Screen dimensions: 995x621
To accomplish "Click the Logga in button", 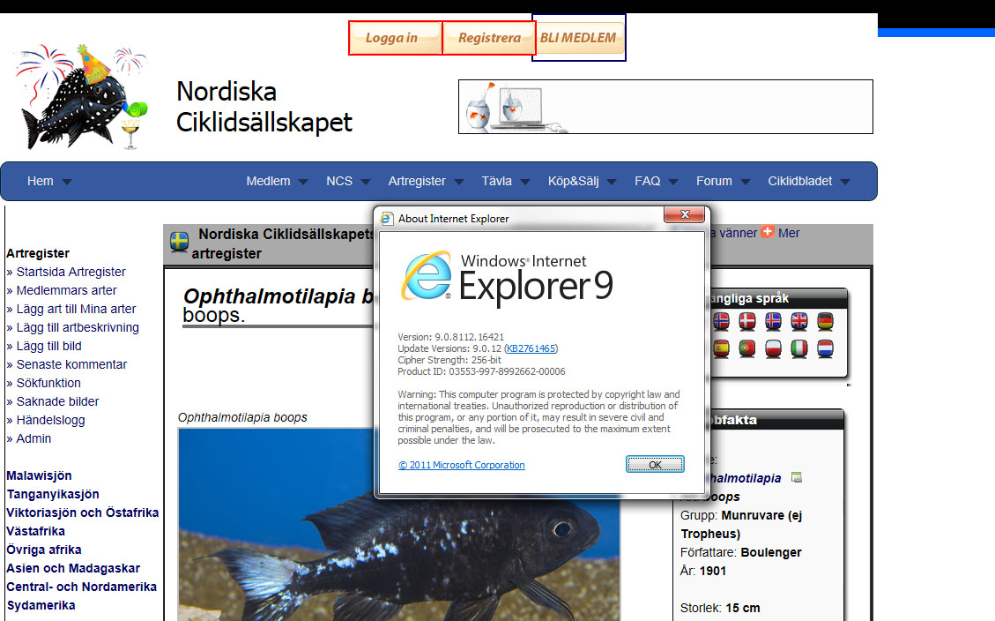I will [x=395, y=38].
